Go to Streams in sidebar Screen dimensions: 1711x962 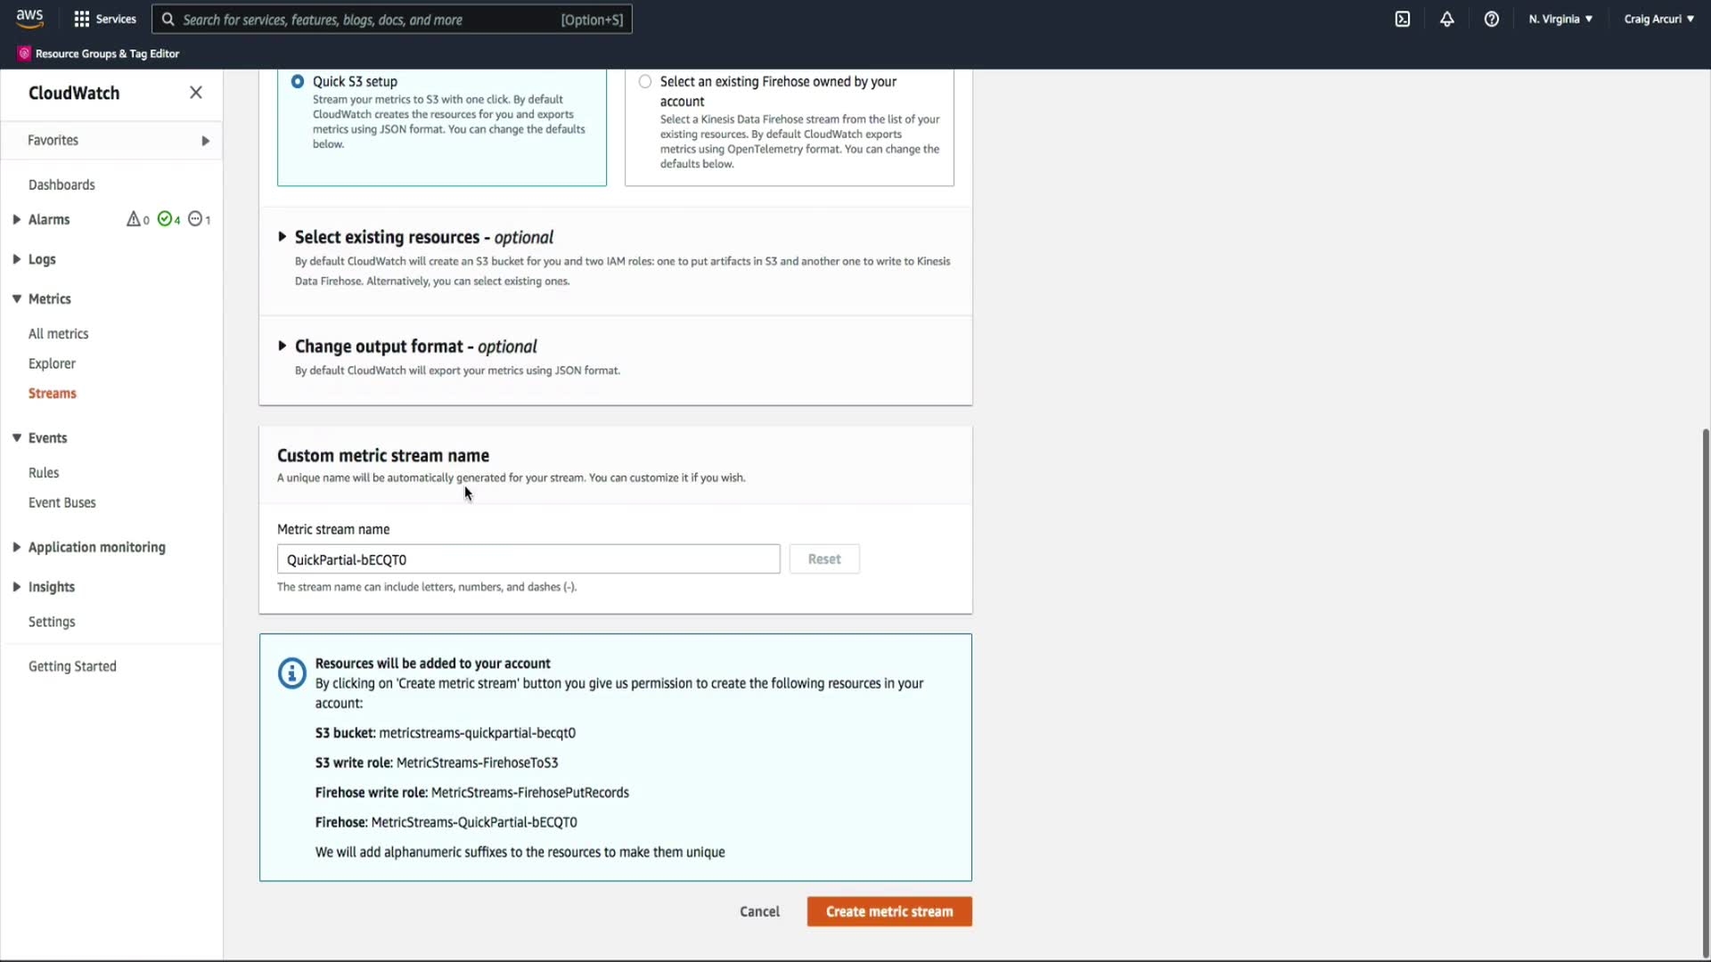pos(53,393)
